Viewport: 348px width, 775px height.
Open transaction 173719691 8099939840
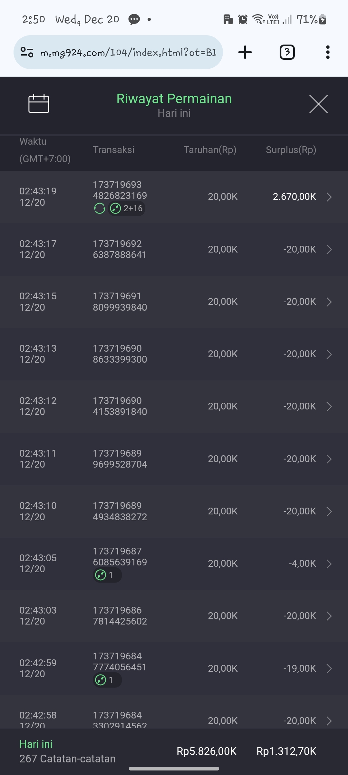tap(120, 302)
